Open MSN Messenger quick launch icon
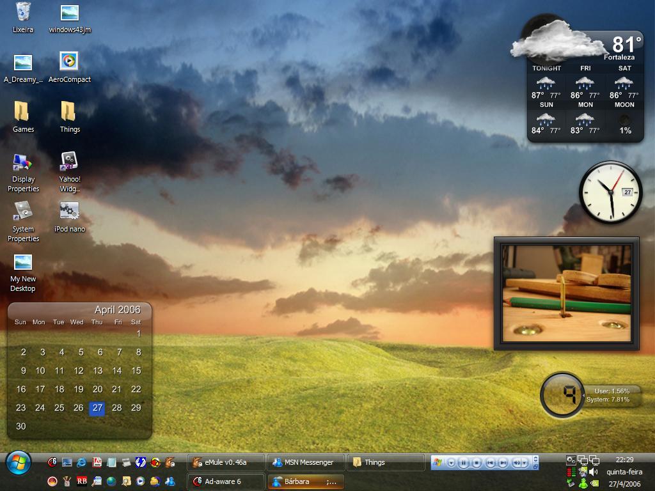This screenshot has width=655, height=491. click(x=170, y=481)
